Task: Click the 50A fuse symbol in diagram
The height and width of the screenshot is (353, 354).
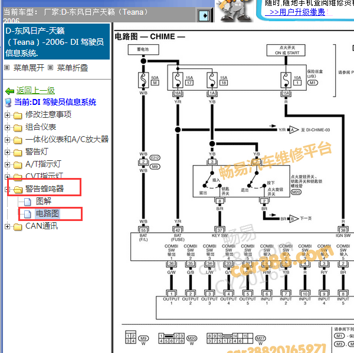Action: tap(143, 80)
